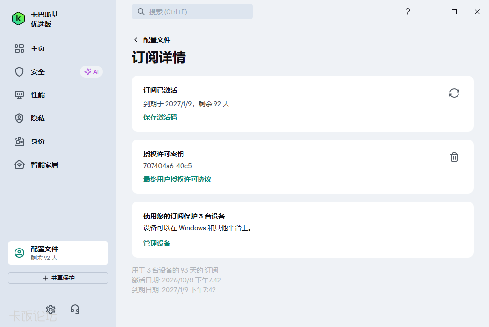
Task: Click the 配置文件 breadcrumb label
Action: point(157,40)
